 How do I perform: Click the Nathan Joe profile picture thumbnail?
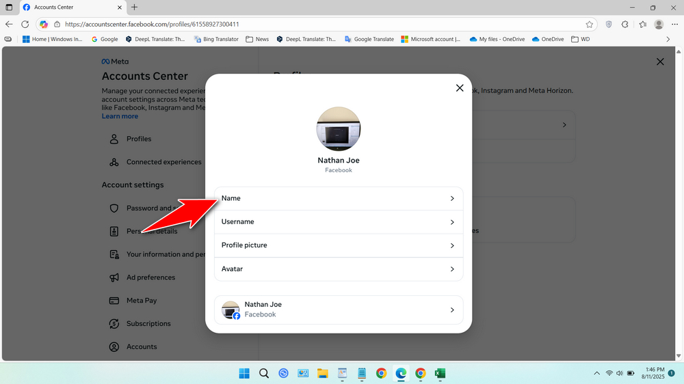pos(339,128)
